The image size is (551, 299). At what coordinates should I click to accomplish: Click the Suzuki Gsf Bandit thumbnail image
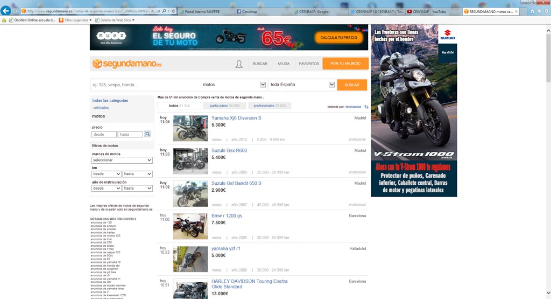click(190, 194)
